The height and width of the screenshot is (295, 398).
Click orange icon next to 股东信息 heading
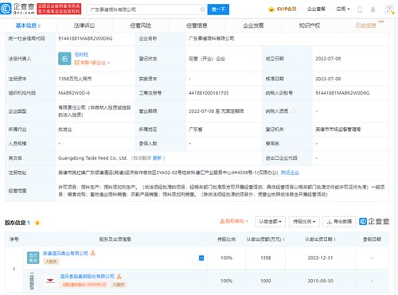pos(37,223)
